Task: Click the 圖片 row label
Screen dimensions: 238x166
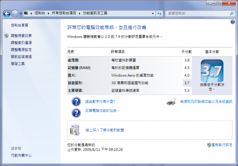Action: [x=72, y=75]
